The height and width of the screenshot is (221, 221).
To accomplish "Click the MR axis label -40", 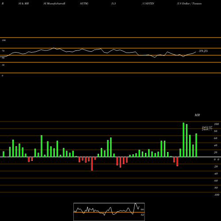I will point(216,174).
